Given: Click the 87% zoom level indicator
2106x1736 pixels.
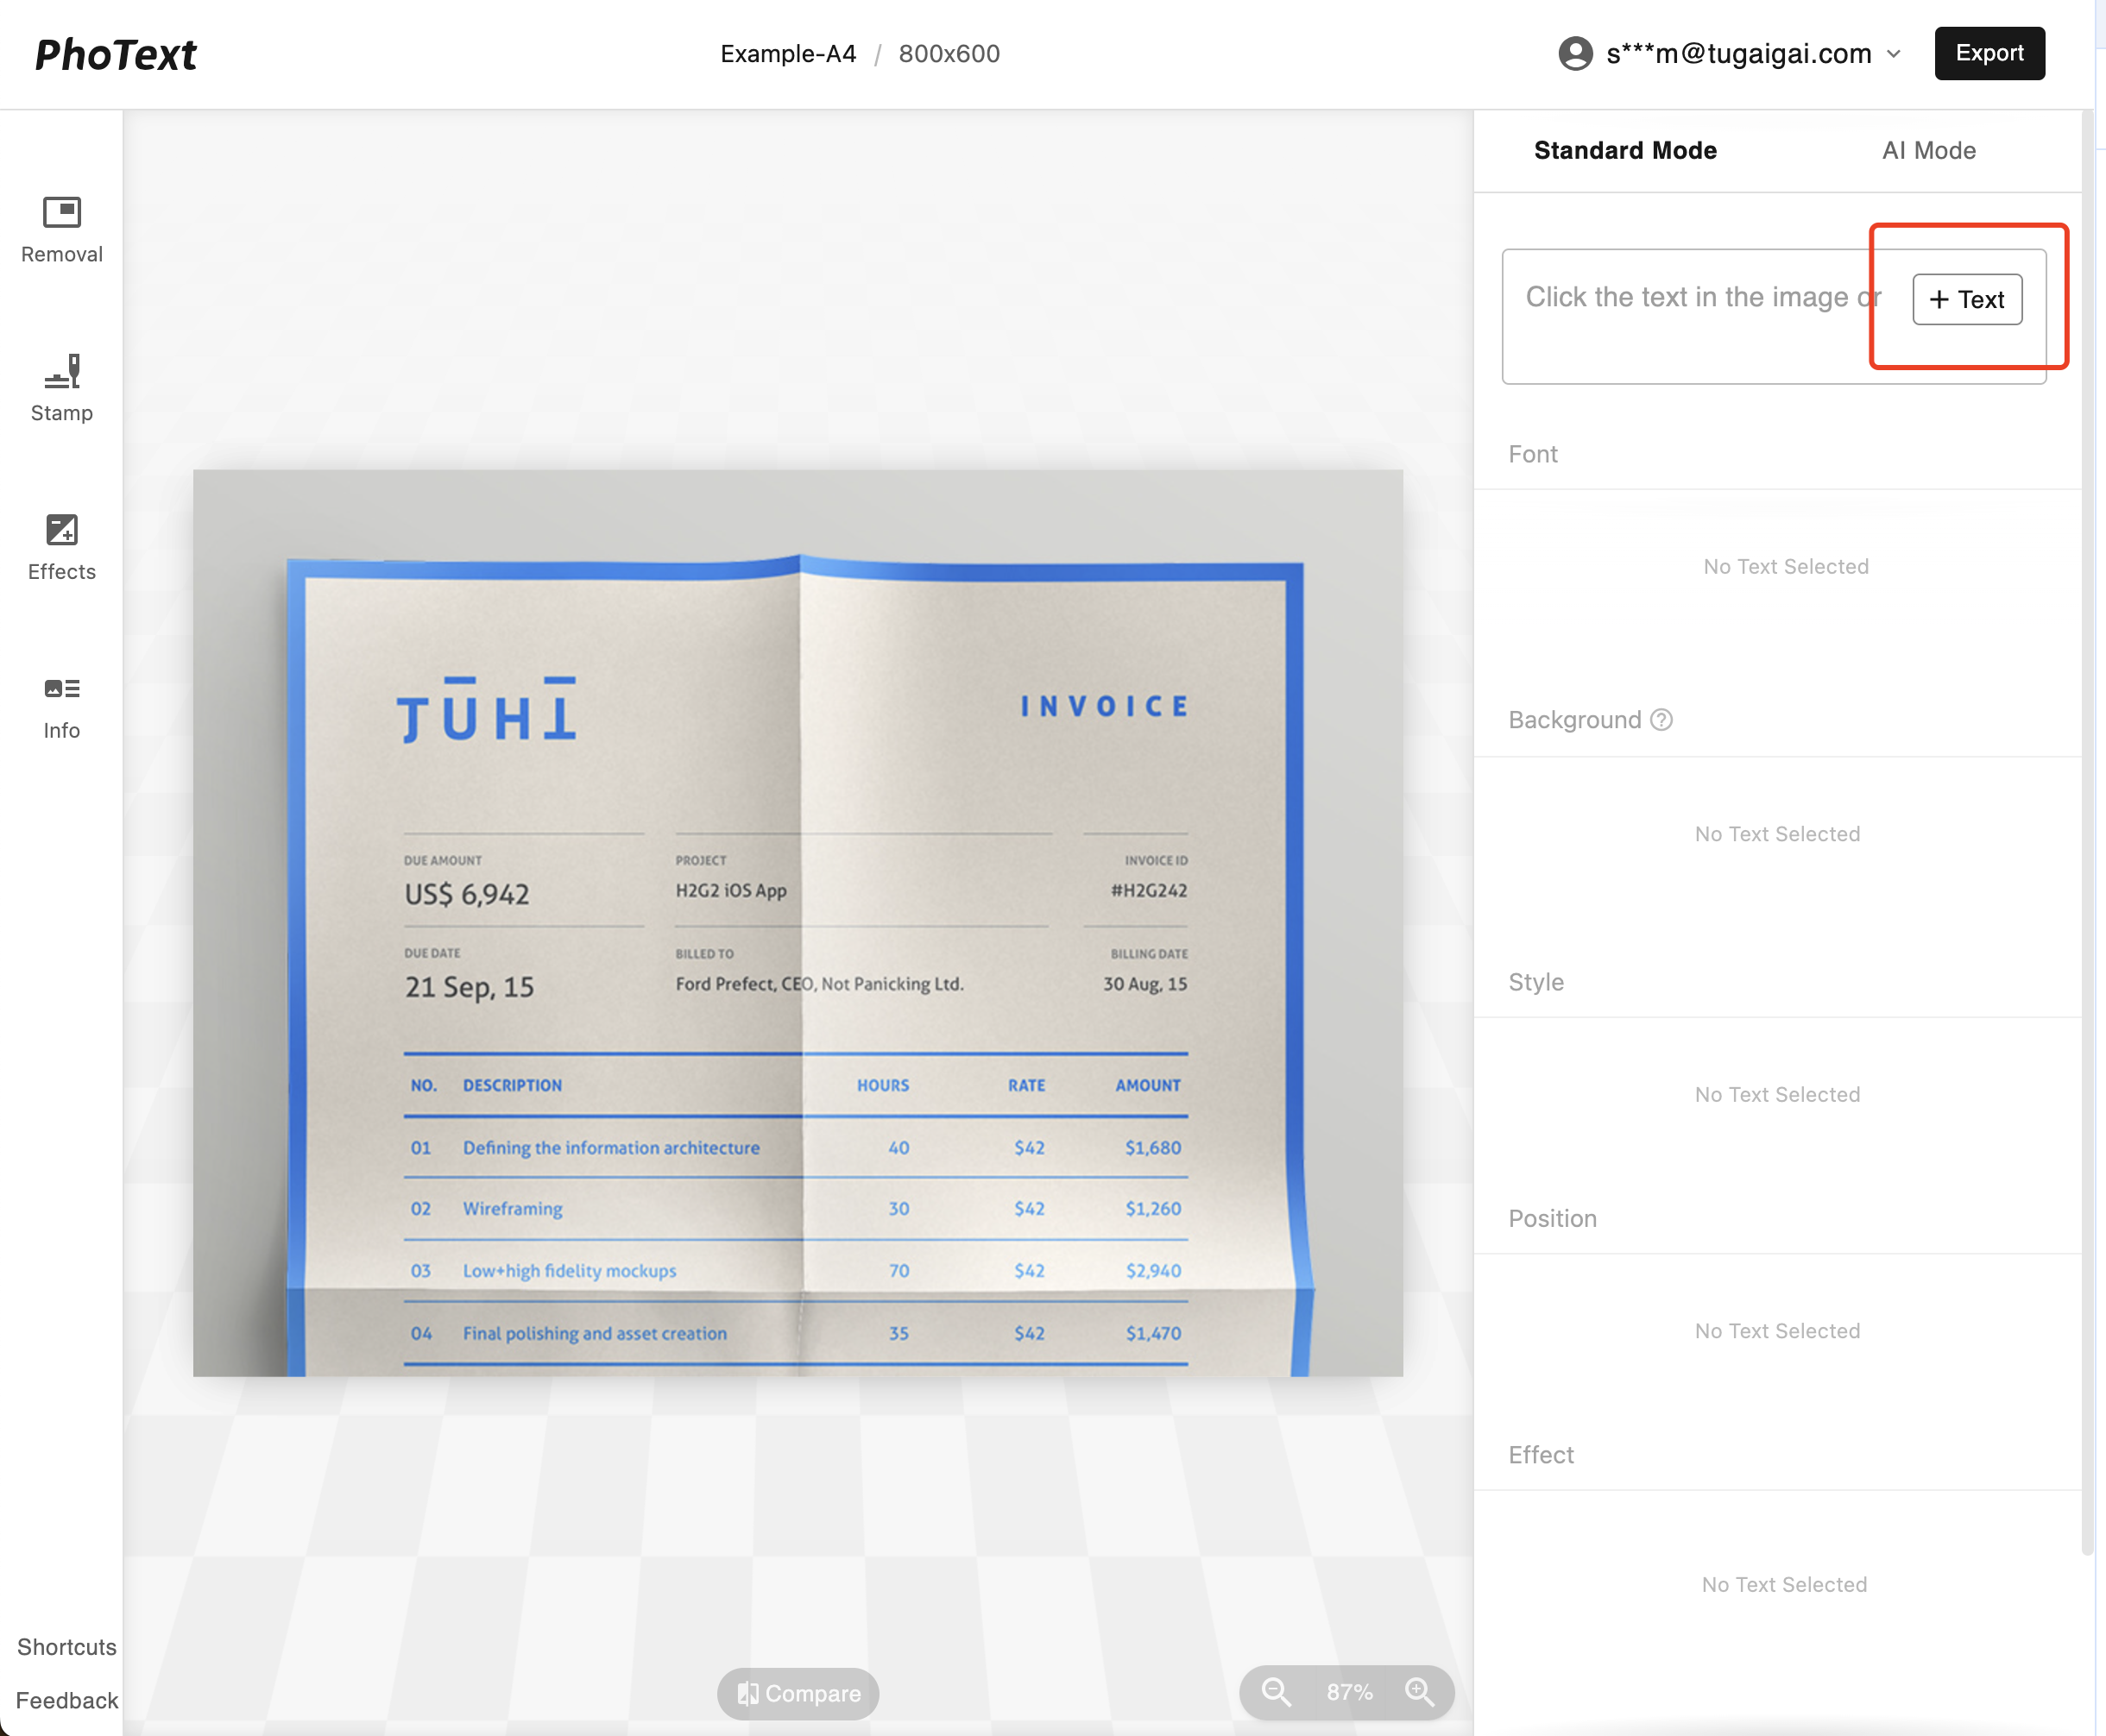Looking at the screenshot, I should pos(1349,1692).
